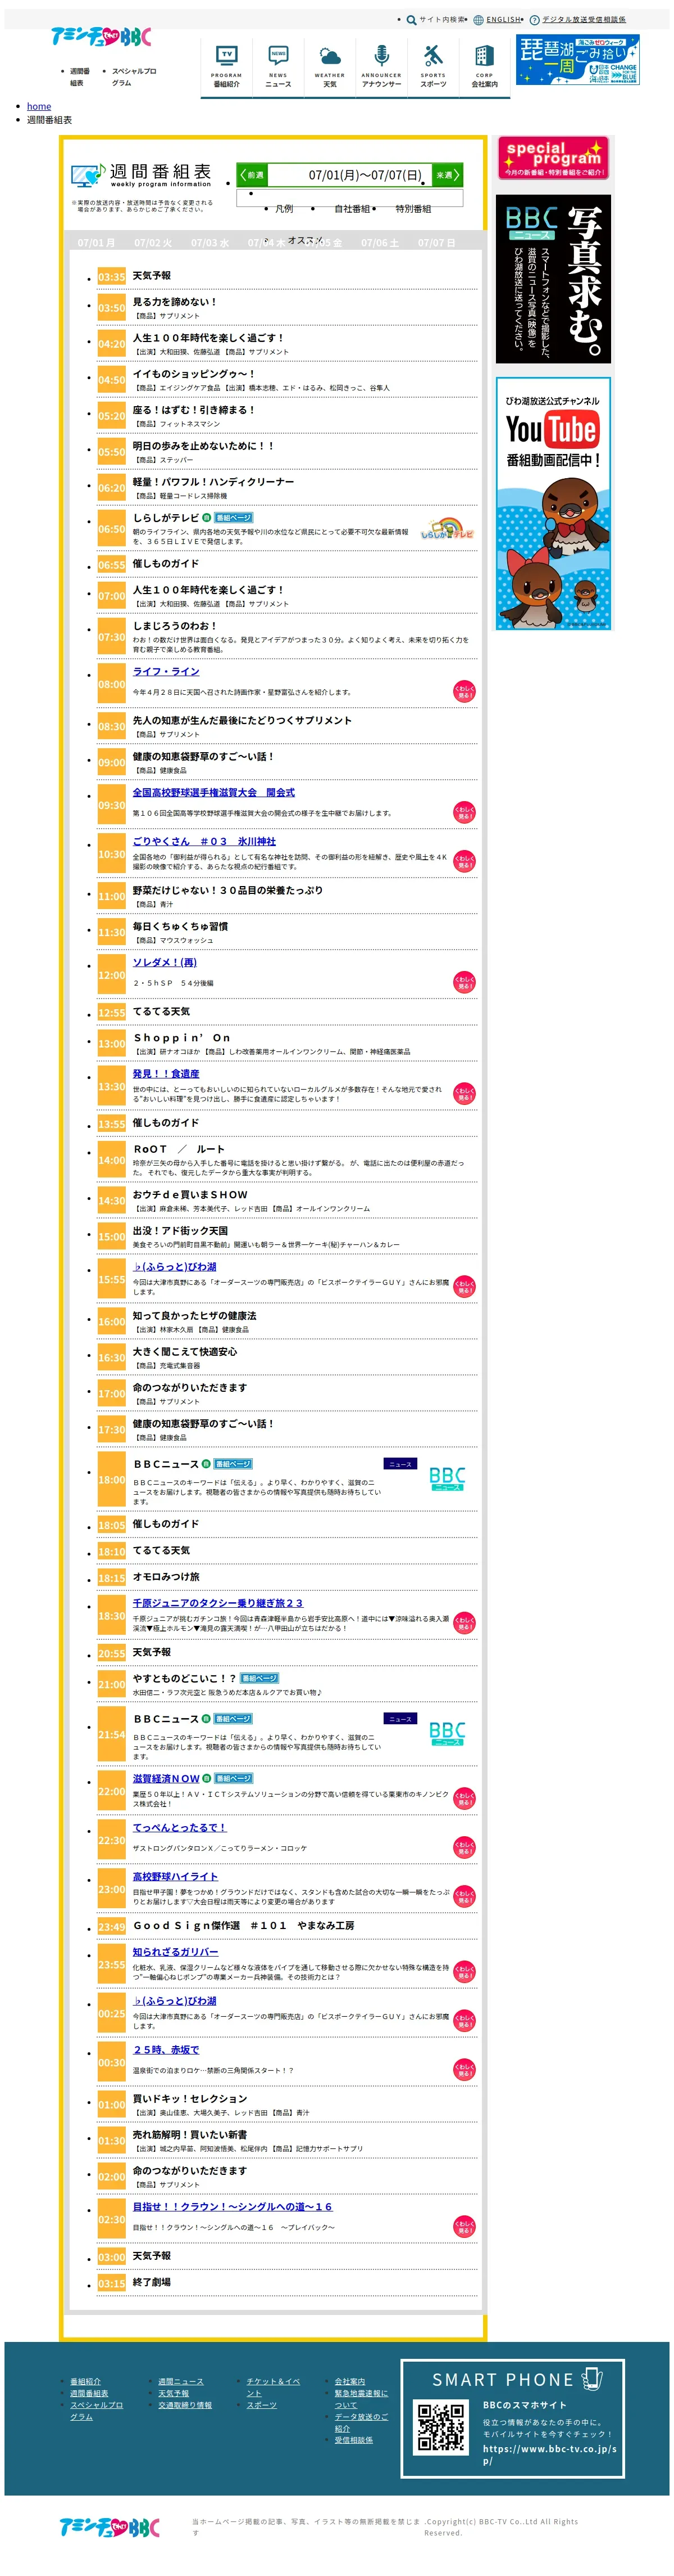
Task: Click 番組ページ button for 21:54 BBCニュース
Action: pos(233,1718)
